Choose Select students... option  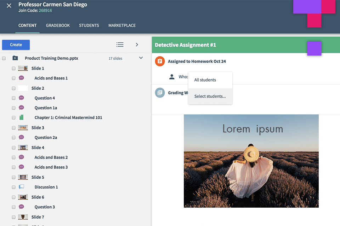click(x=210, y=96)
